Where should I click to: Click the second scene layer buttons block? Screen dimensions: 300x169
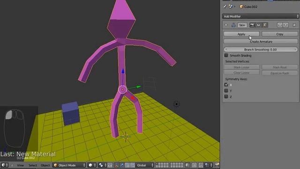pyautogui.click(x=177, y=165)
